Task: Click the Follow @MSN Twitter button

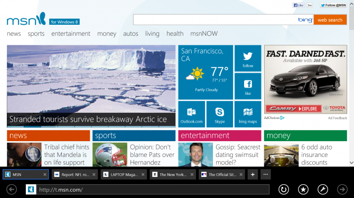Action: 333,5
